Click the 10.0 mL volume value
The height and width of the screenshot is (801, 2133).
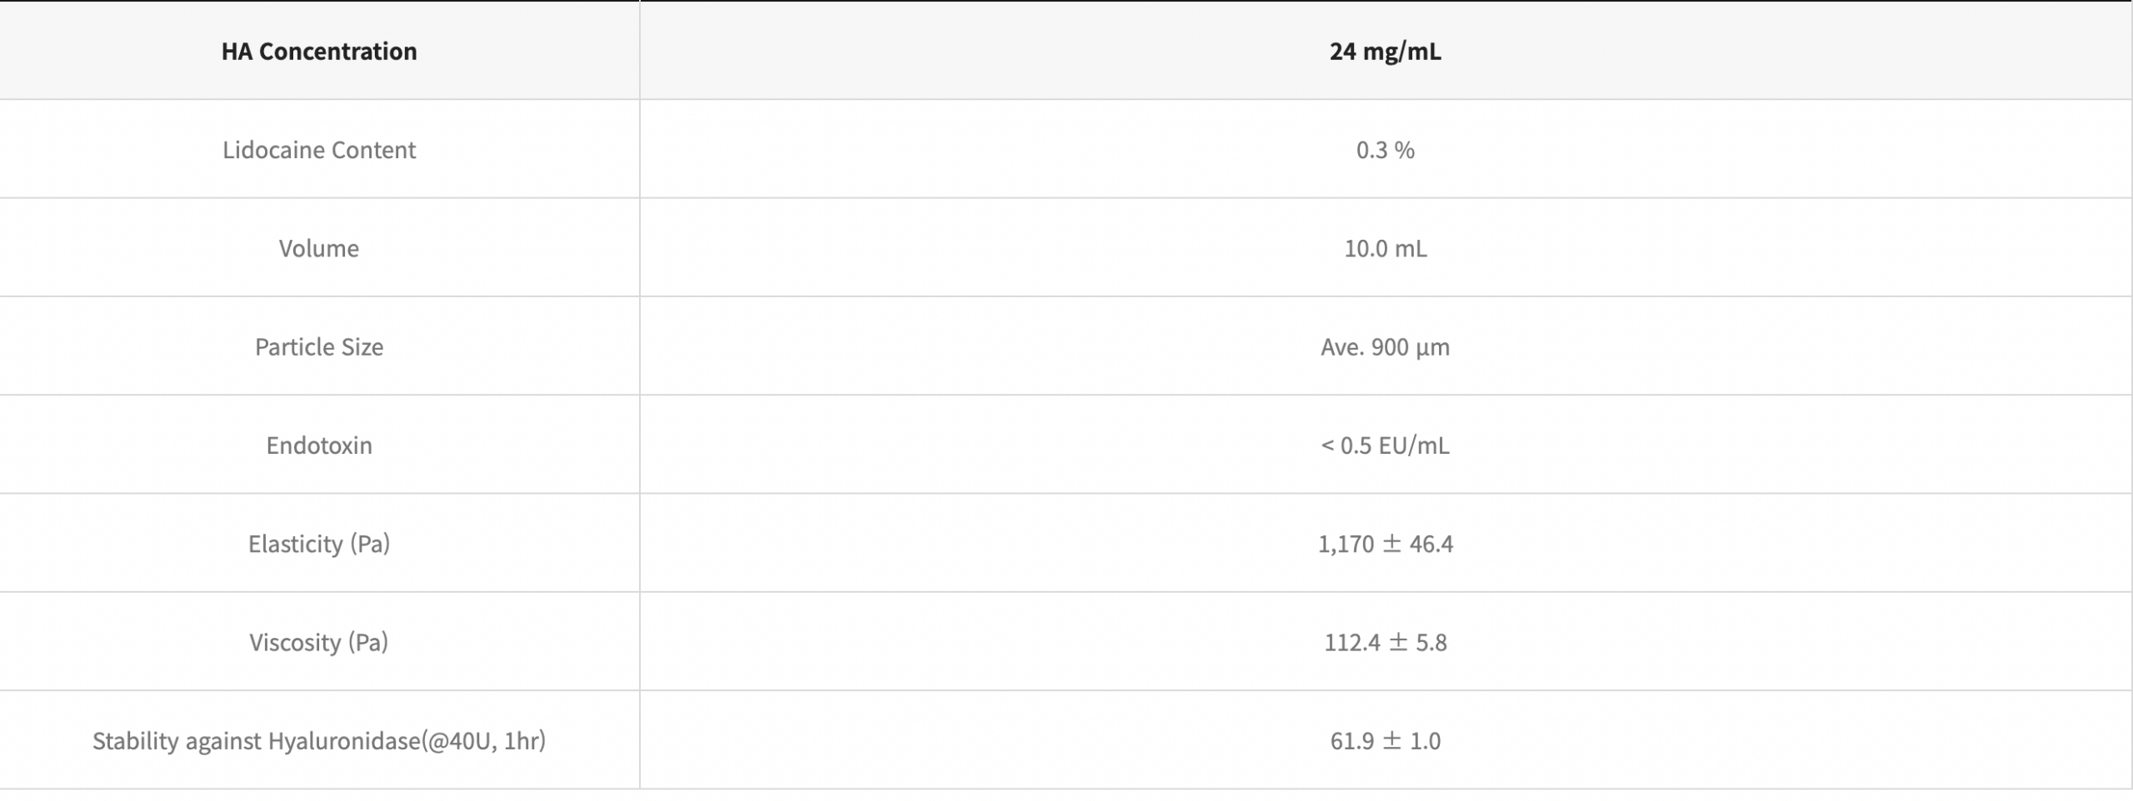(1385, 248)
